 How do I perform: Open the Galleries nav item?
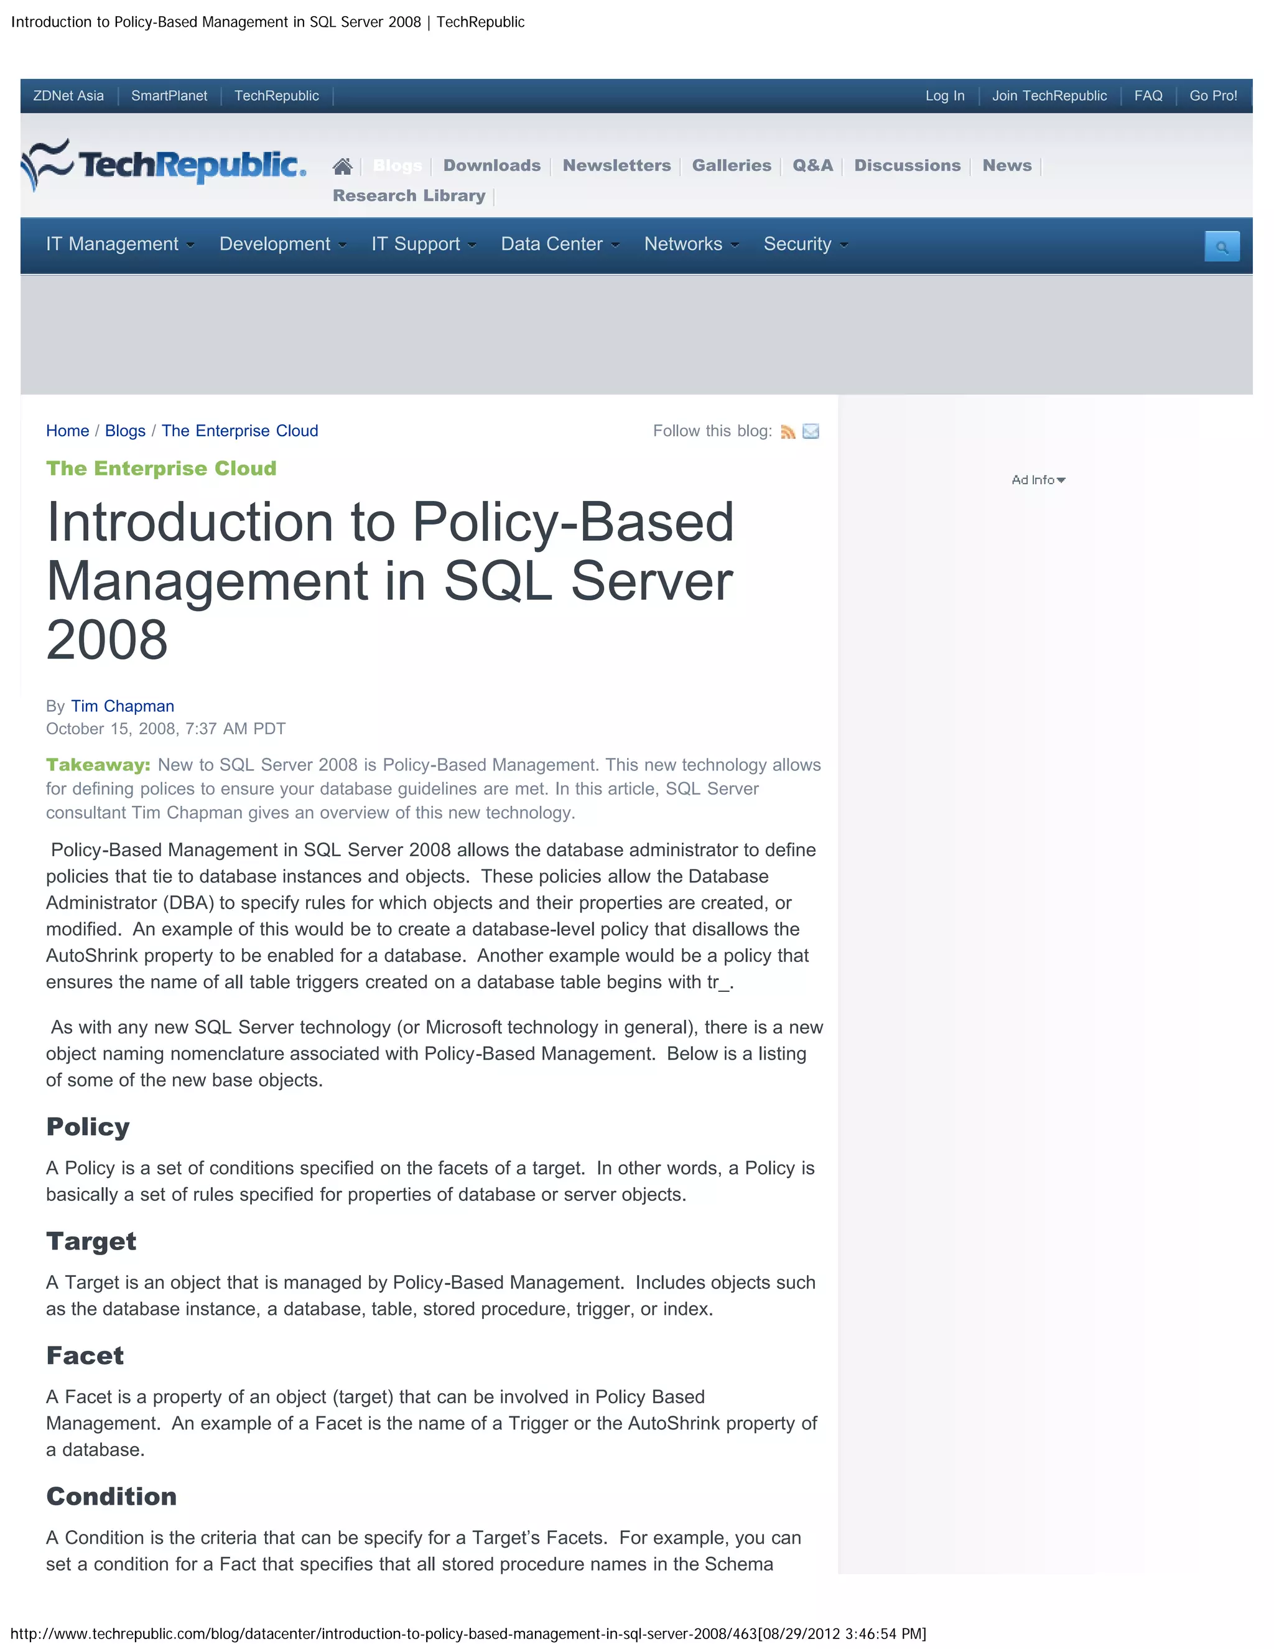coord(732,166)
